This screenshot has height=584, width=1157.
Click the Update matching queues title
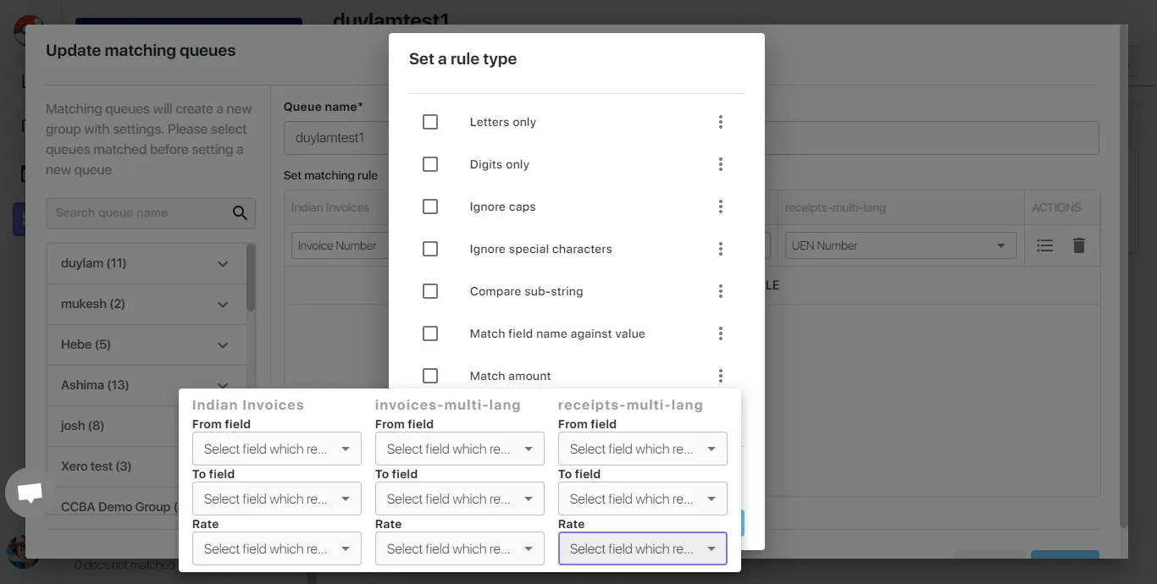coord(141,51)
